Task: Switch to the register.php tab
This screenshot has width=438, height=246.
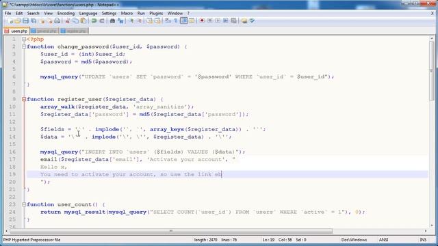Action: tap(74, 31)
